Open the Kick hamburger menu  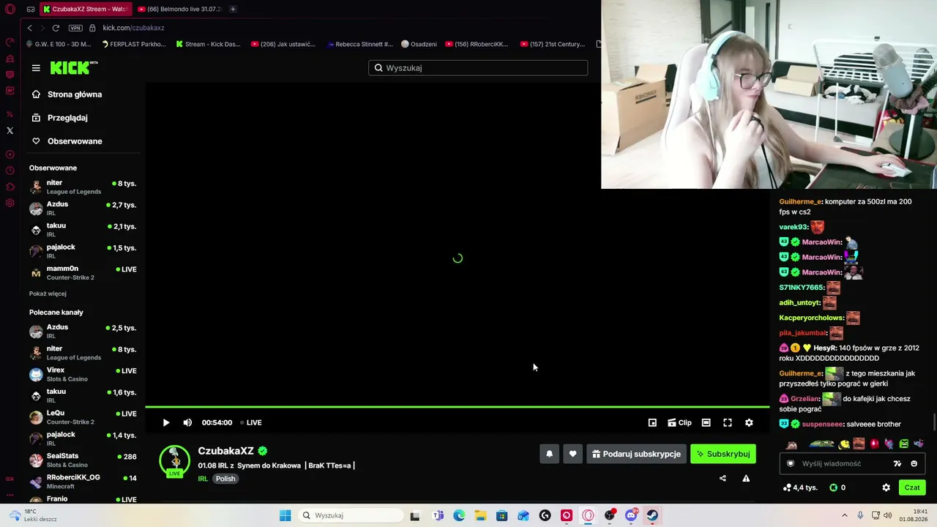pyautogui.click(x=36, y=68)
